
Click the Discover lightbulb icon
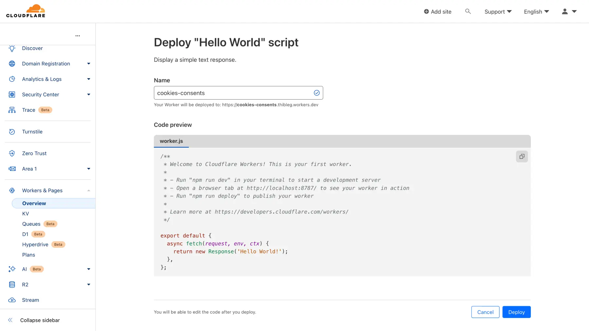12,48
